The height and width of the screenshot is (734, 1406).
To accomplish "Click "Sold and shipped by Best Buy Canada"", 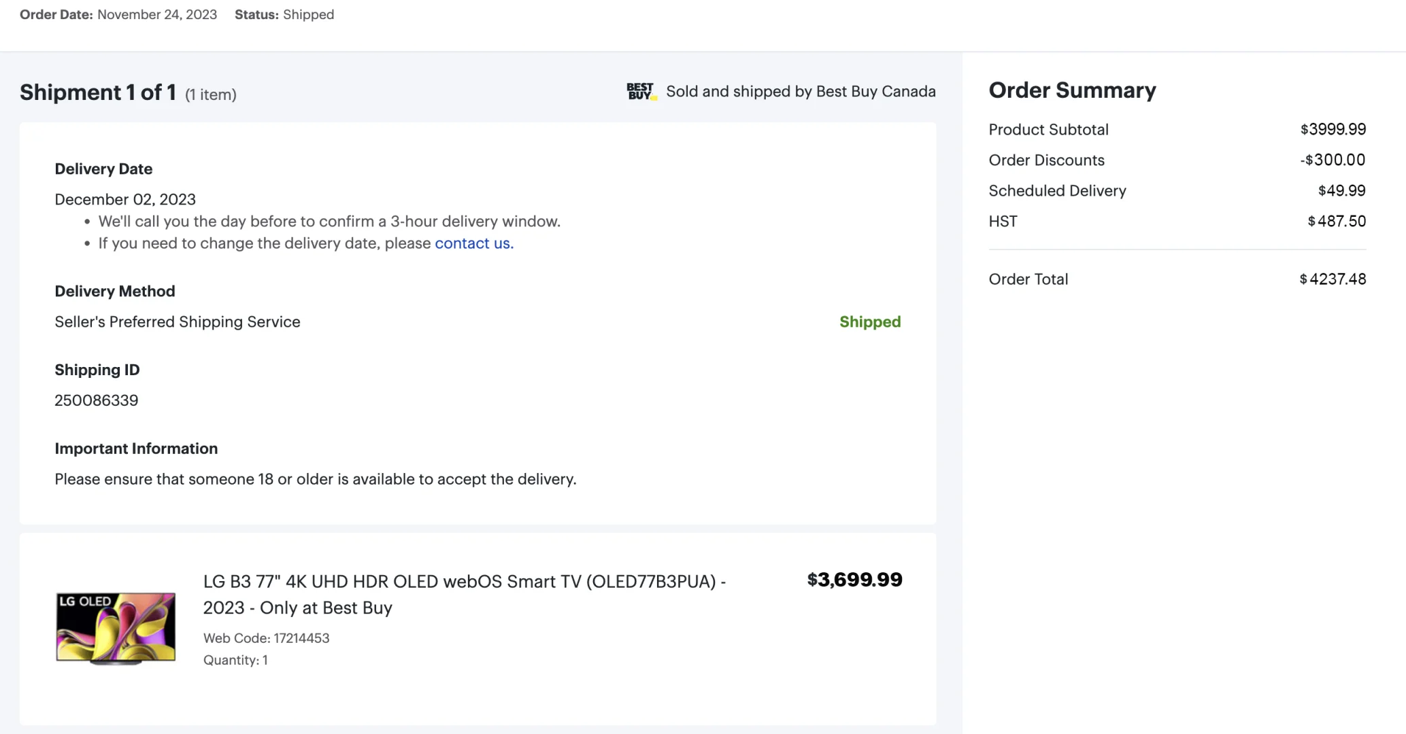I will (801, 92).
